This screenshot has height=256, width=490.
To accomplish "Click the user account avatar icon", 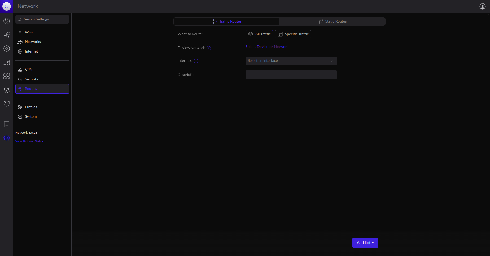I will 482,6.
